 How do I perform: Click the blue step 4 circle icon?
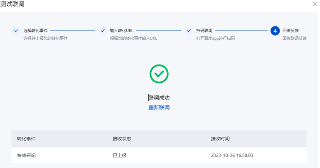(x=275, y=31)
